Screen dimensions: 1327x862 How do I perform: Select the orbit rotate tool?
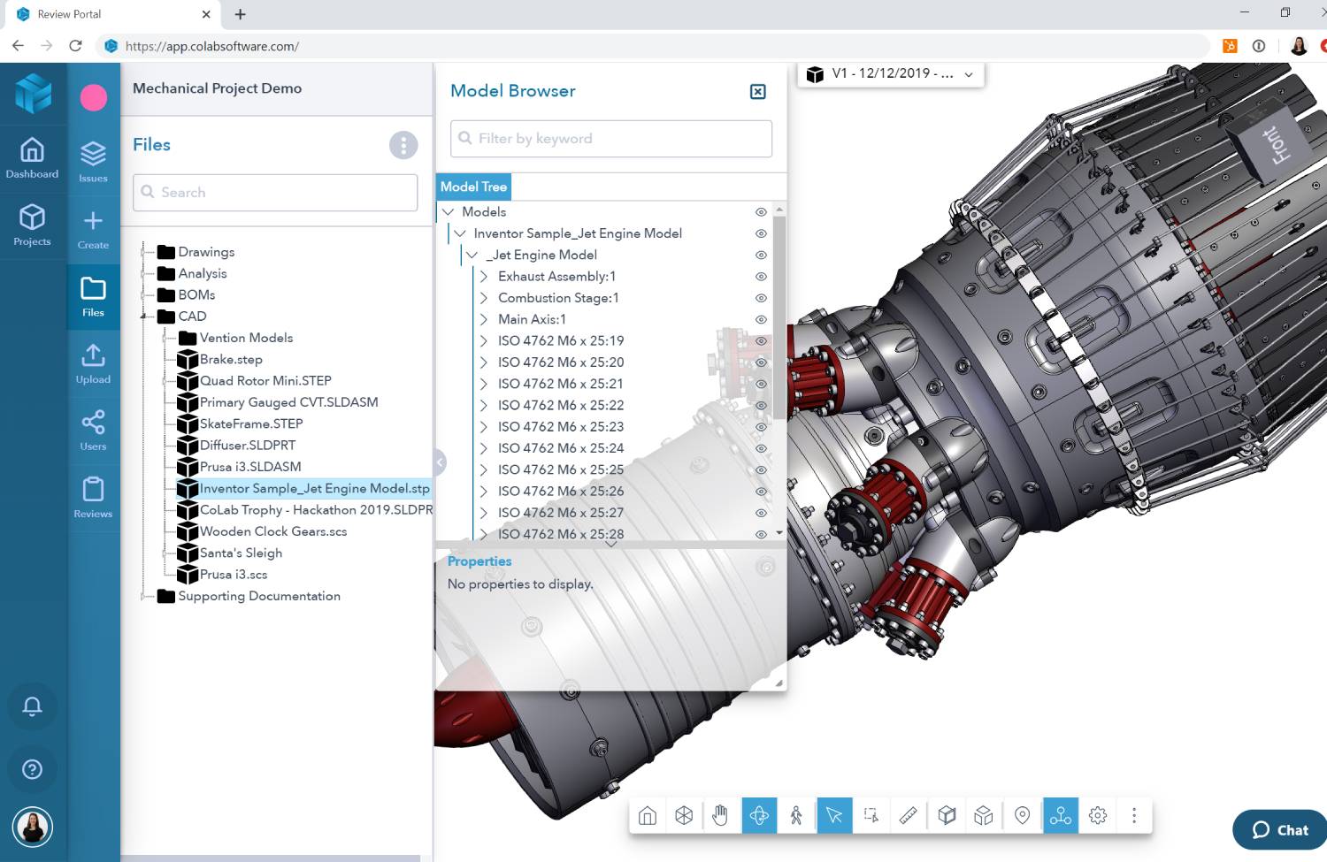point(759,815)
